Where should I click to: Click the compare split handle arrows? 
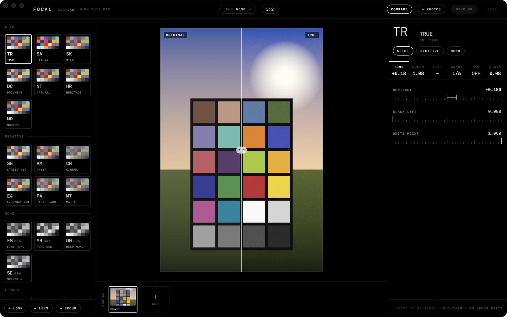click(x=242, y=150)
